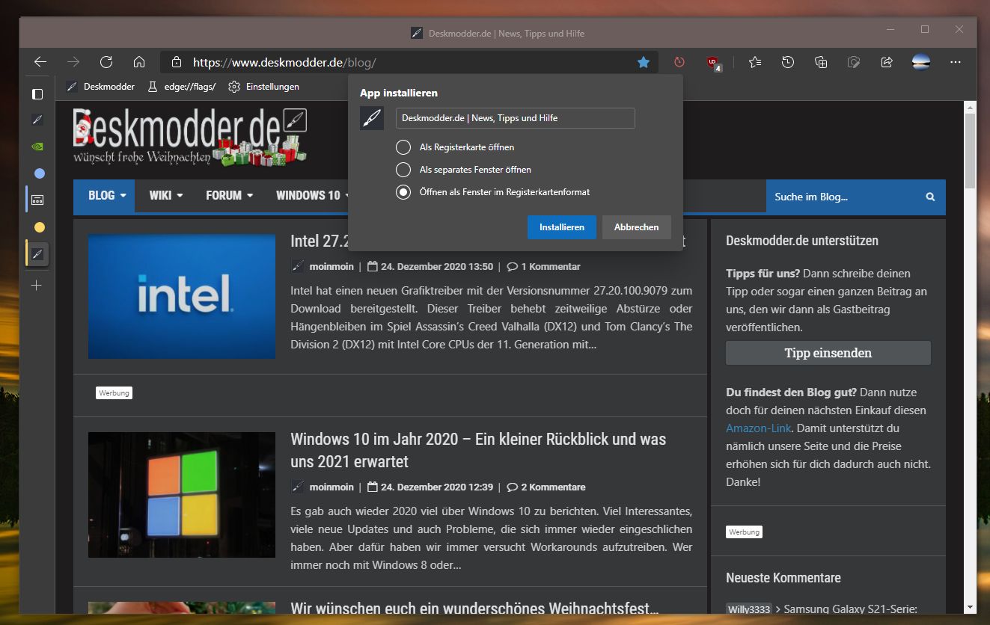This screenshot has width=990, height=625.
Task: Edit the app name field in install dialog
Action: 515,118
